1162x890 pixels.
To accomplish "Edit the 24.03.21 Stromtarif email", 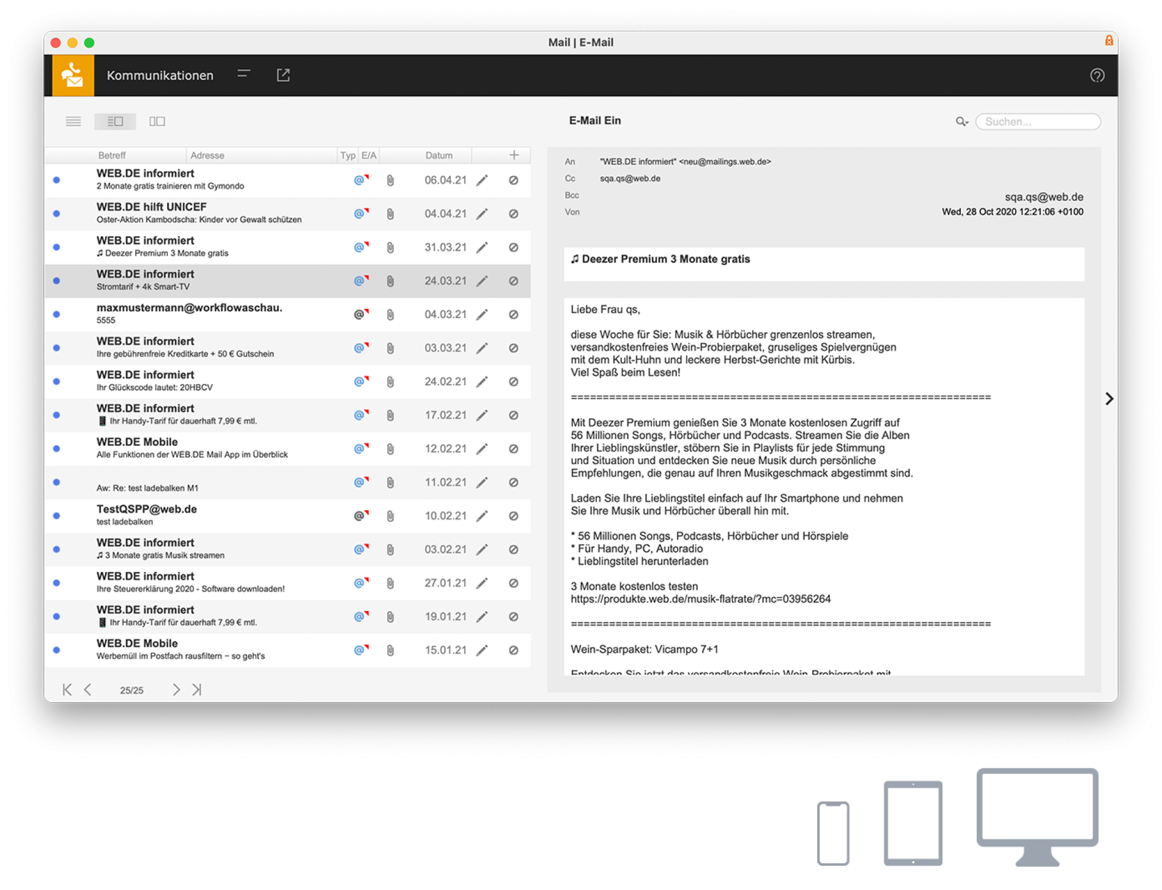I will pos(482,281).
